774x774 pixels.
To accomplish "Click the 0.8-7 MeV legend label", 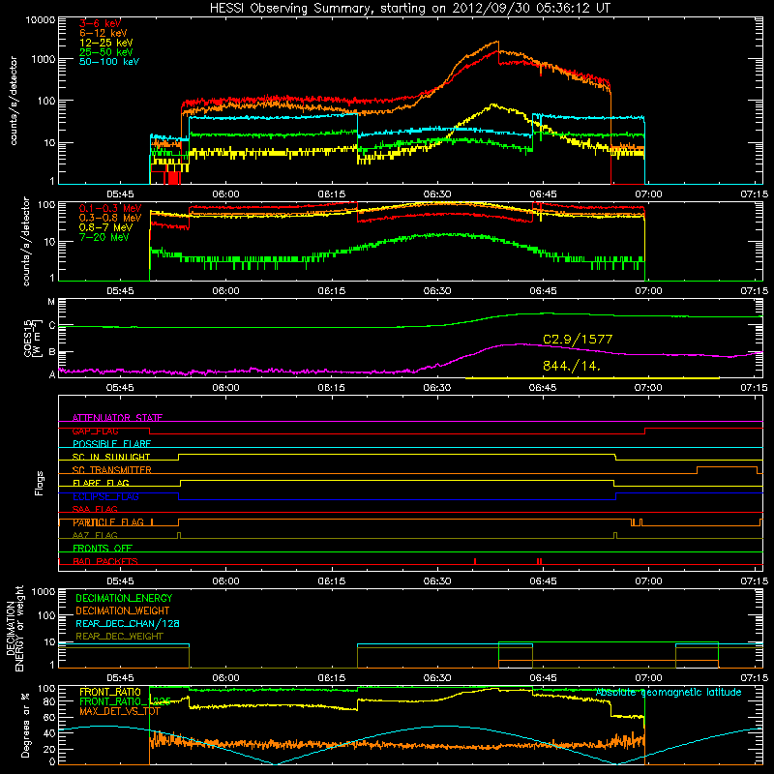I will 105,228.
